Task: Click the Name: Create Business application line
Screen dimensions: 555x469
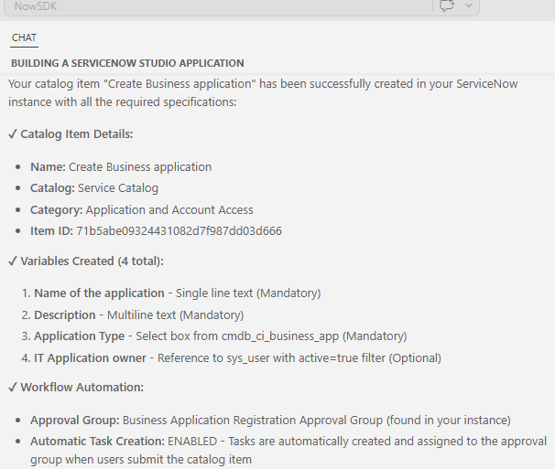Action: point(121,167)
